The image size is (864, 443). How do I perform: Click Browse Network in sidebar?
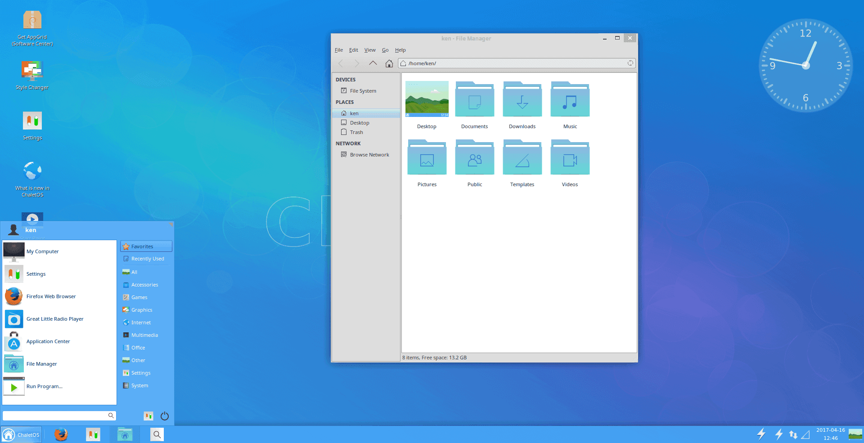click(369, 155)
